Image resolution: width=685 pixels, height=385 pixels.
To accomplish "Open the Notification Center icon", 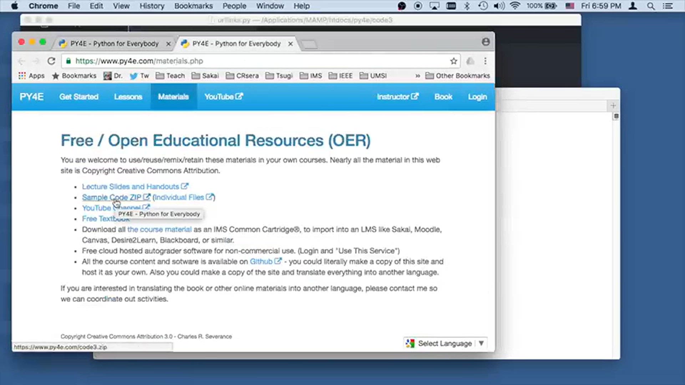I will pos(668,6).
